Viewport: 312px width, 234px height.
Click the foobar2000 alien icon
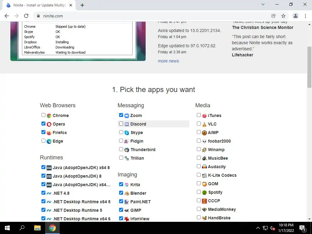click(204, 141)
